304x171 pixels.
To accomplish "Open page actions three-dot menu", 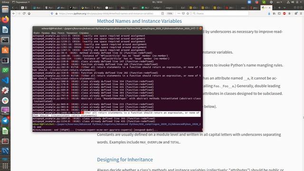I will click(179, 14).
